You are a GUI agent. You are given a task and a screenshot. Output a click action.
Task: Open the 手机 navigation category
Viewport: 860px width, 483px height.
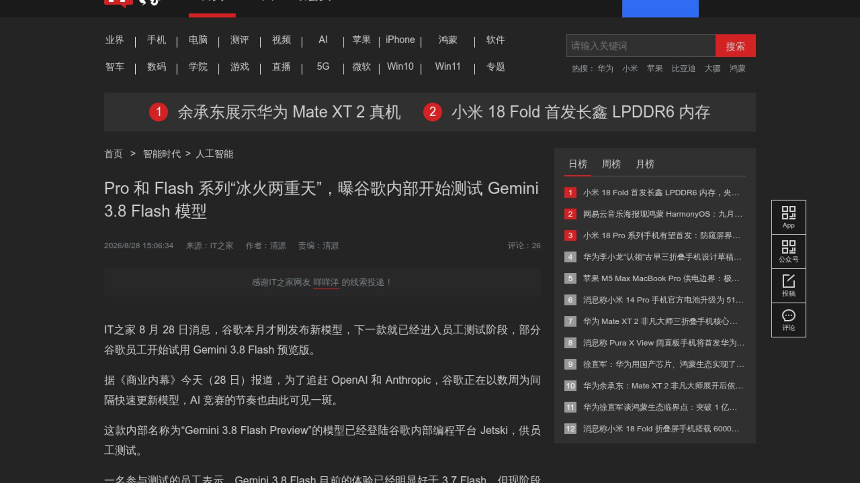pos(156,40)
